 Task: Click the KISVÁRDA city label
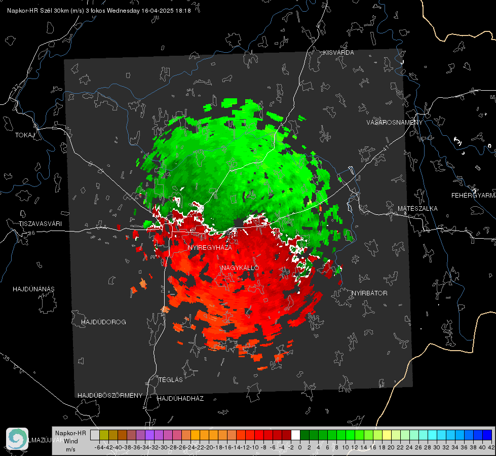(338, 53)
